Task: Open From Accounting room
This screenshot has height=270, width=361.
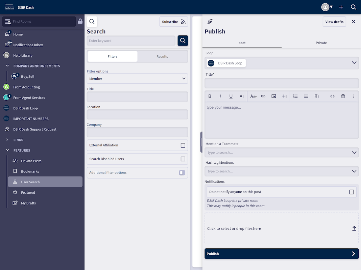Action: coord(26,87)
